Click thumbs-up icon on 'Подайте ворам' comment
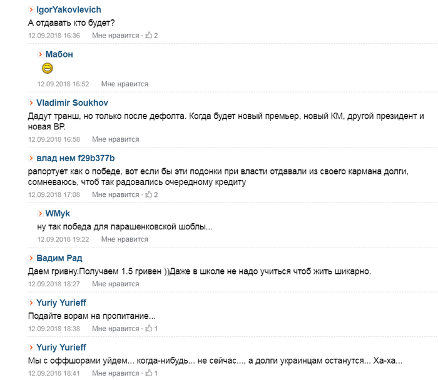This screenshot has height=380, width=438. (x=149, y=328)
